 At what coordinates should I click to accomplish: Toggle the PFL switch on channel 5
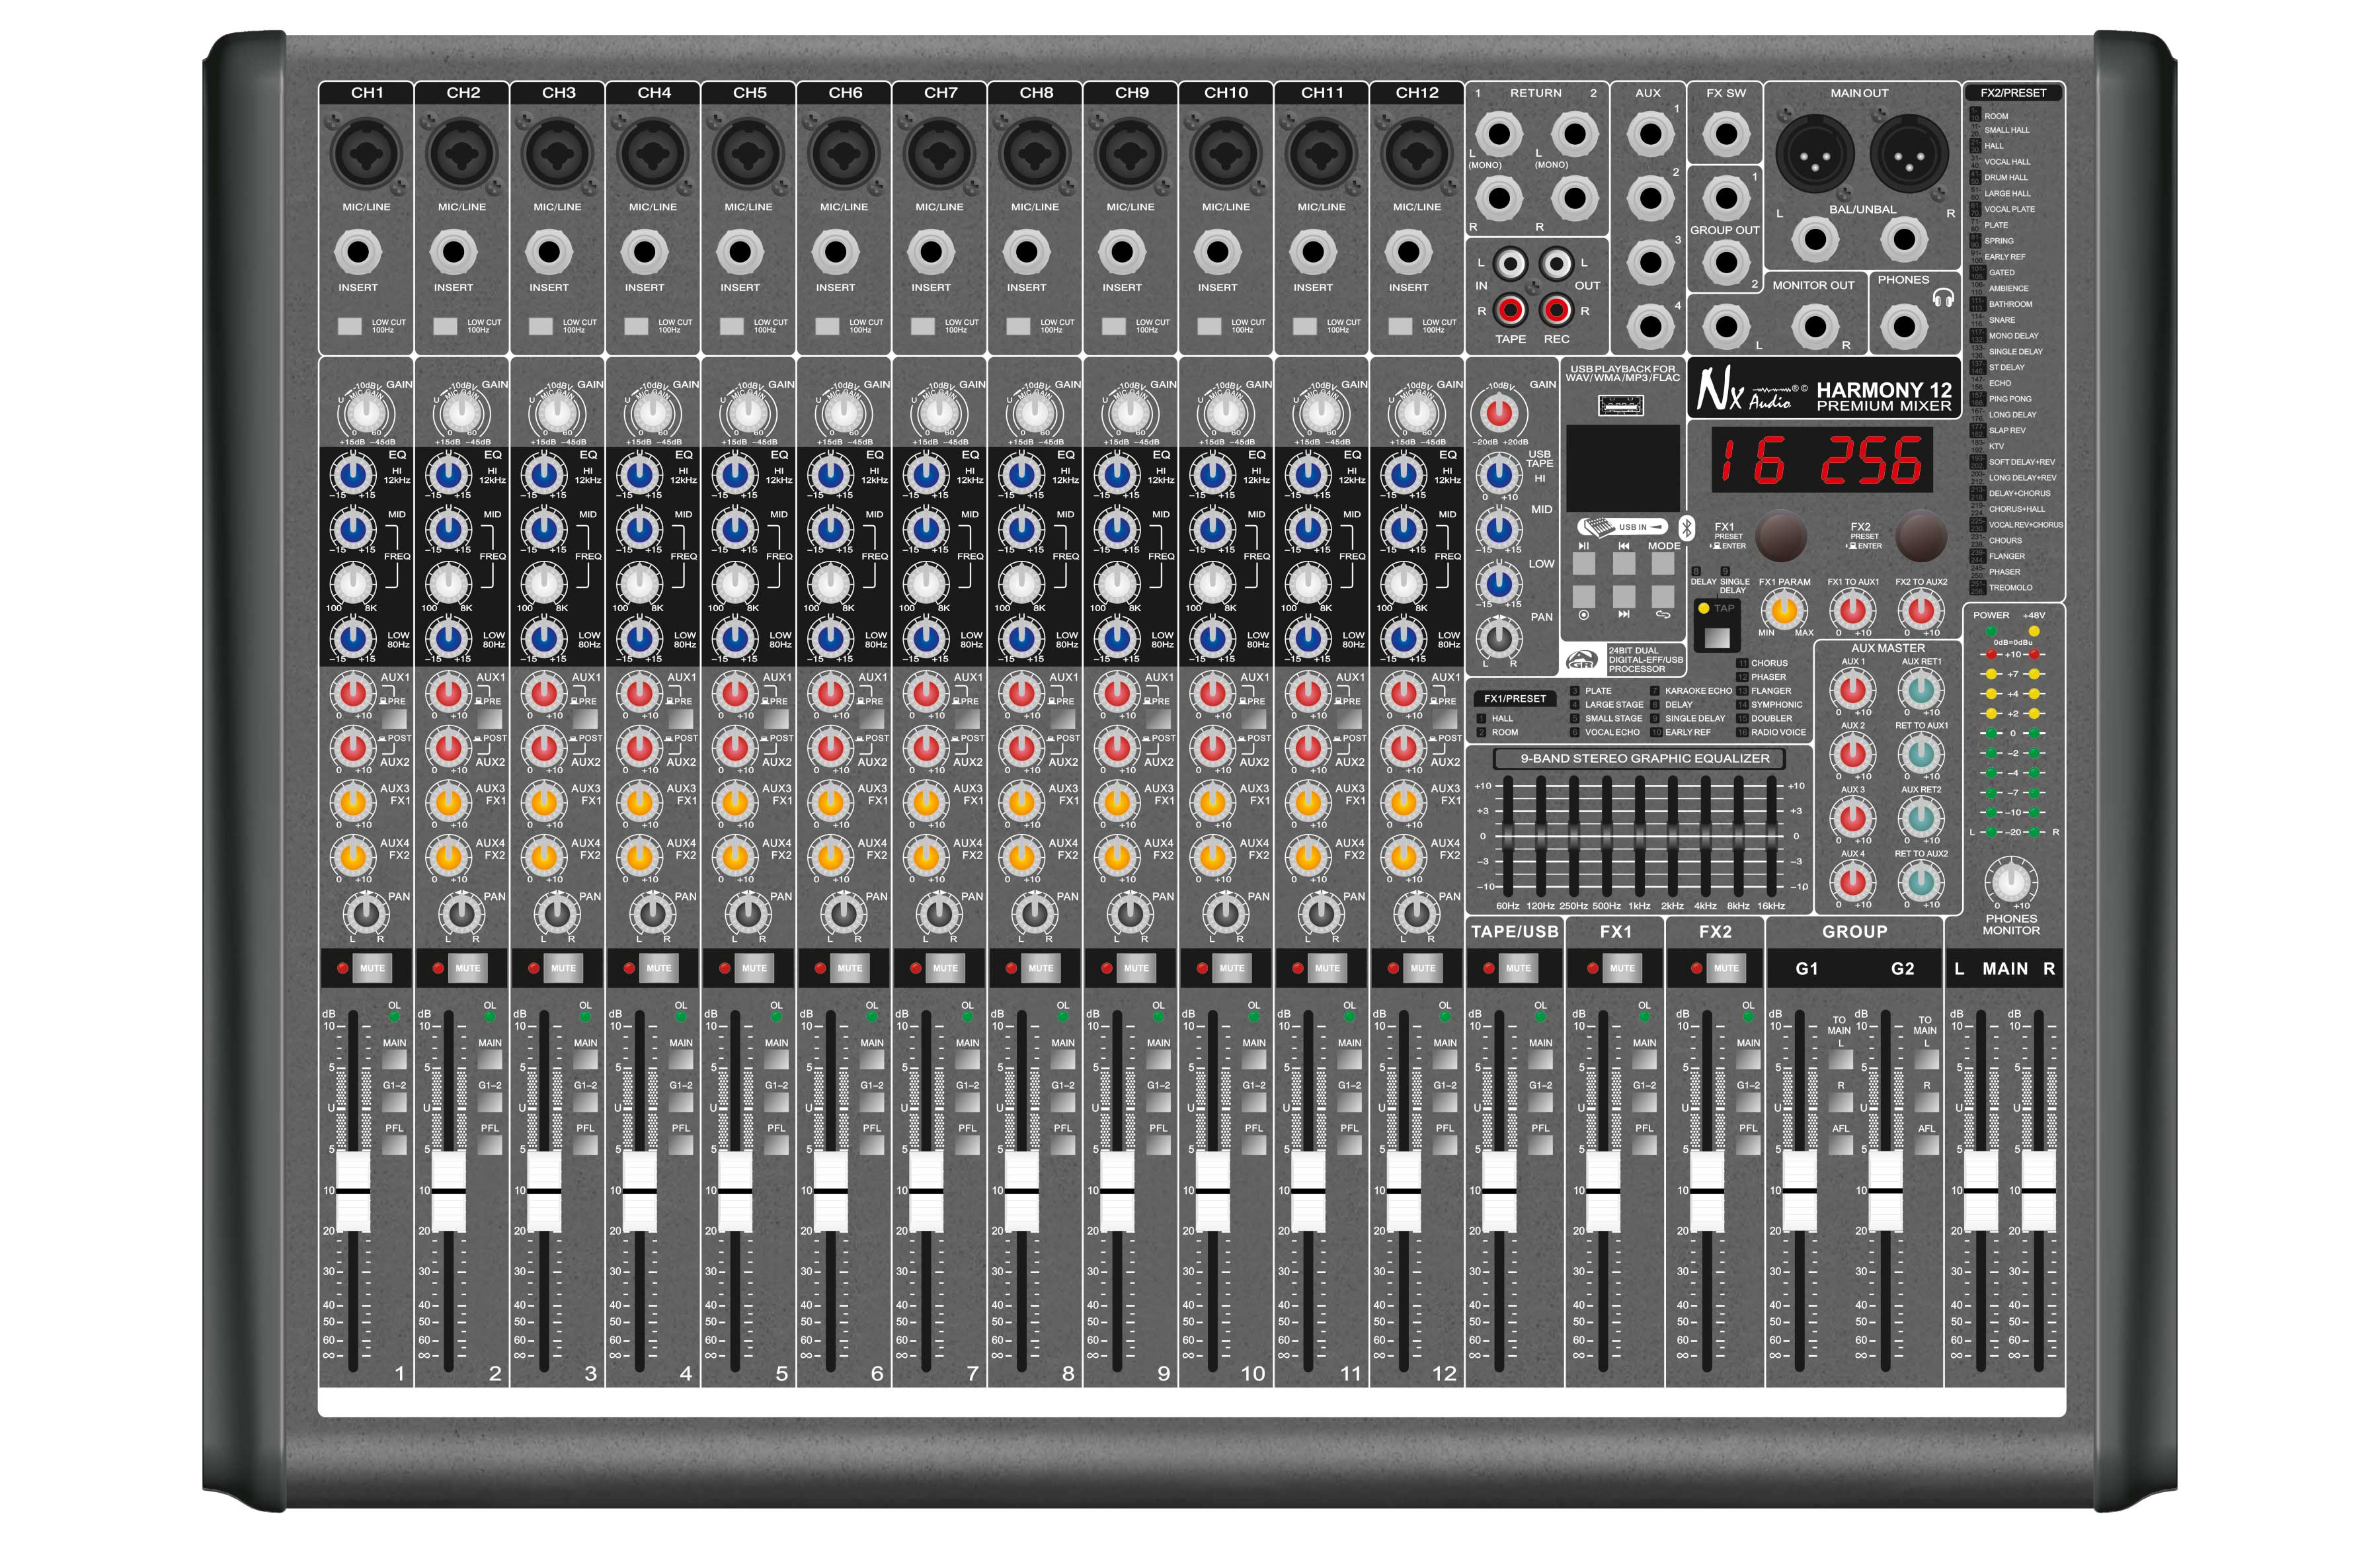(776, 1145)
